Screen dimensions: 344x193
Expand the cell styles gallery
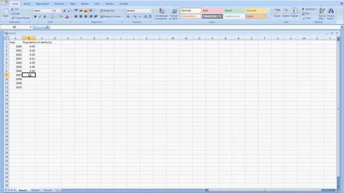[x=269, y=18]
